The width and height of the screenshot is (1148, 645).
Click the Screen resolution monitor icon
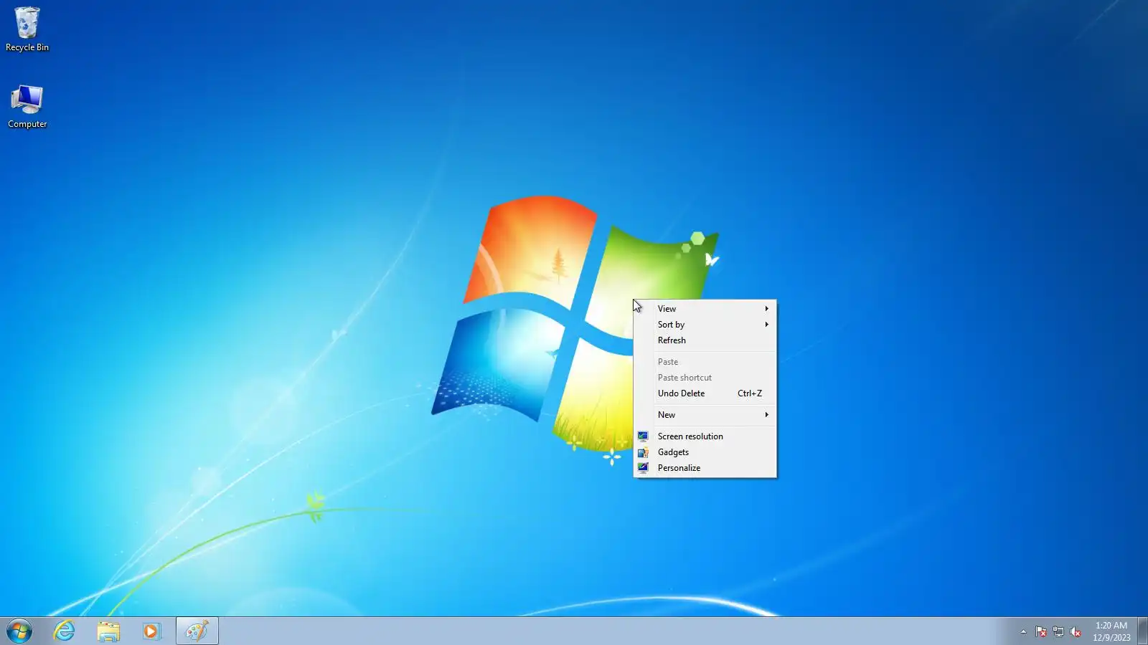pos(643,436)
